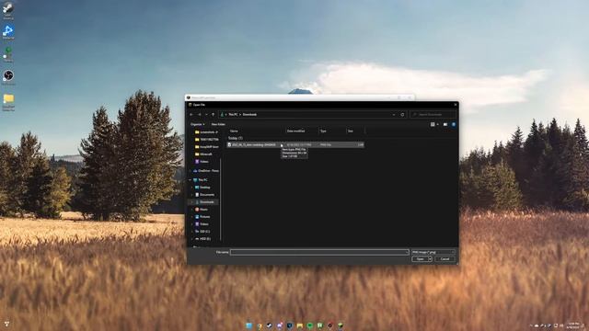The width and height of the screenshot is (589, 331).
Task: Select Pictures under This PC
Action: [202, 217]
